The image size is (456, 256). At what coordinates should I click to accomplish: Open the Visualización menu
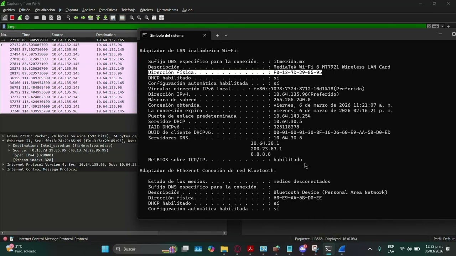[x=45, y=10]
